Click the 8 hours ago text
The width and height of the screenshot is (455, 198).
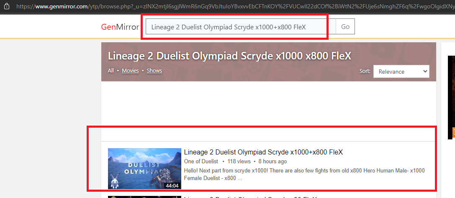point(272,162)
